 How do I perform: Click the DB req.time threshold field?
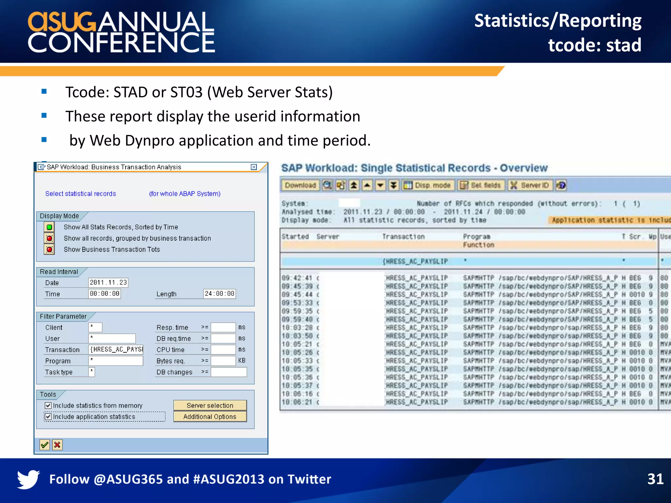pos(223,338)
